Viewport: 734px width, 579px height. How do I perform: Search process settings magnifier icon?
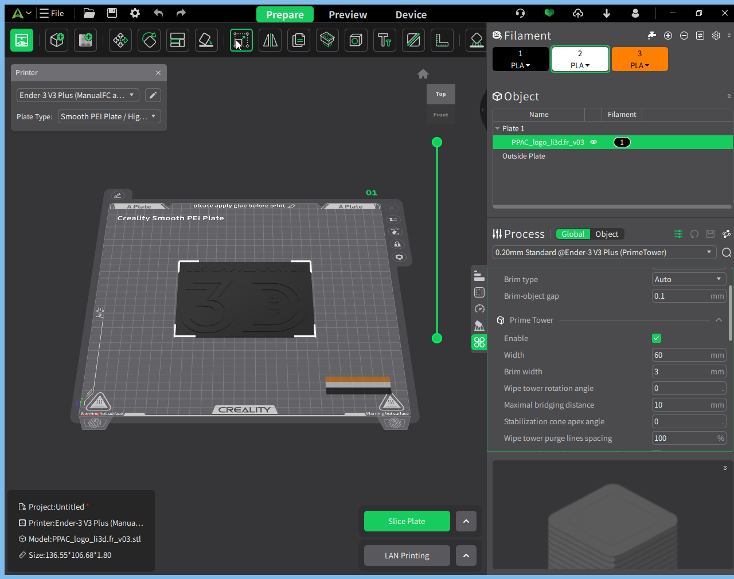click(727, 252)
